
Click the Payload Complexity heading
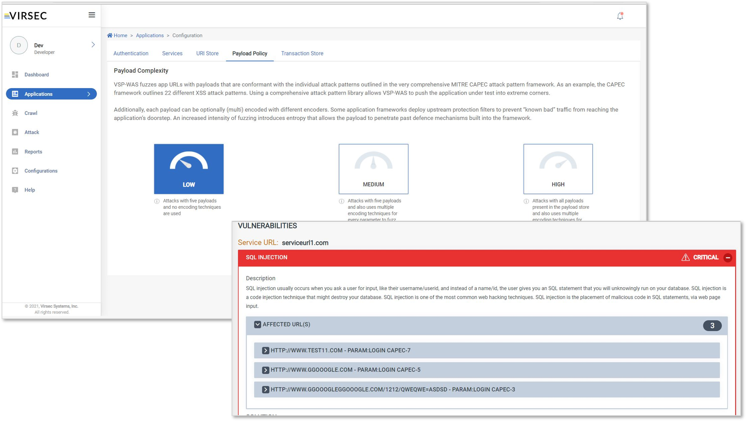141,71
